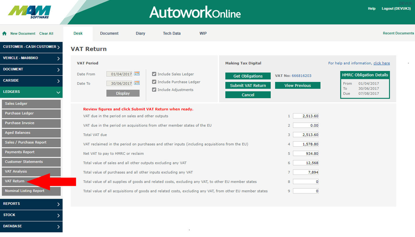This screenshot has height=237, width=415.
Task: Switch to the Tech Data tab
Action: (x=172, y=33)
